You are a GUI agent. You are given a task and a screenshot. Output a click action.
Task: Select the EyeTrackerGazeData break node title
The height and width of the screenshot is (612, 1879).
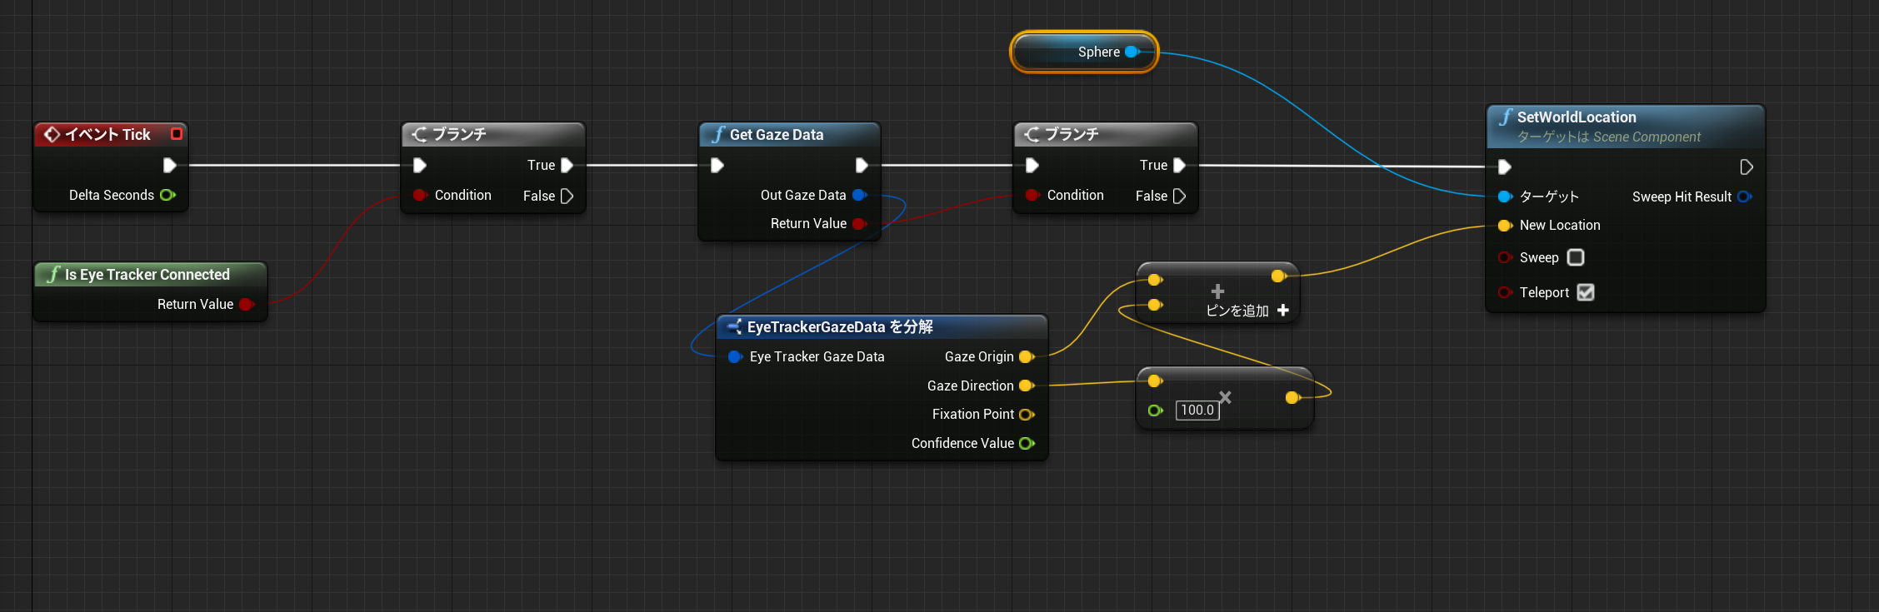pos(840,327)
